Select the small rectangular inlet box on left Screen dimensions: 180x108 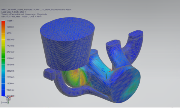(49, 74)
